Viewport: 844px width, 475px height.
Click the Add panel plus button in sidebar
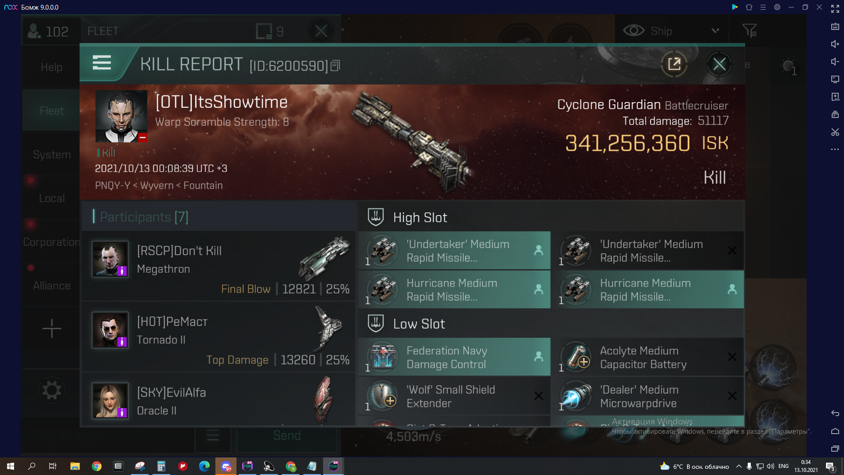point(51,329)
